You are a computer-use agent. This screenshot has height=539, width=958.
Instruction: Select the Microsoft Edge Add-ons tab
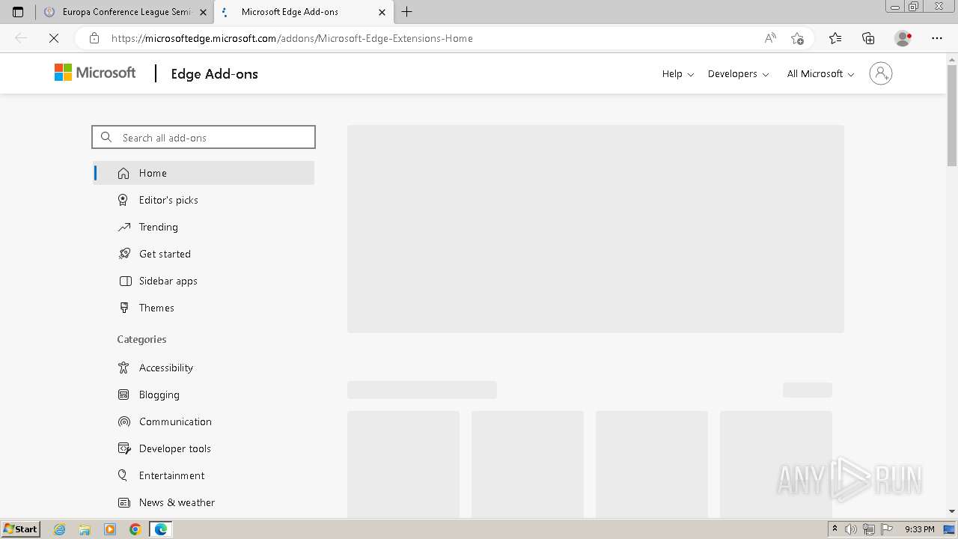303,12
